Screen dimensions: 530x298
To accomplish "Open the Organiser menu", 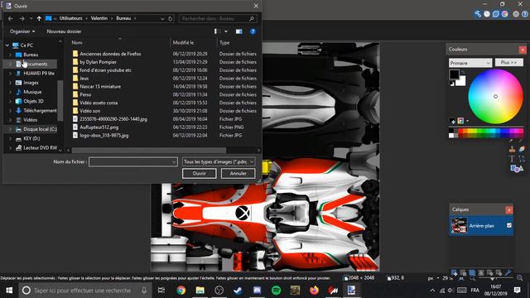I will coord(22,31).
